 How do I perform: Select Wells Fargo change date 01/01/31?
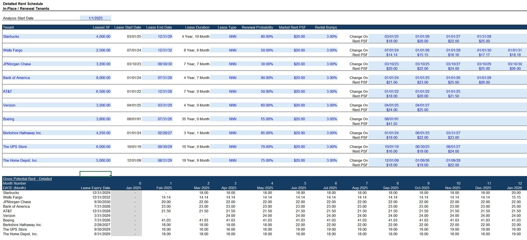[x=515, y=50]
